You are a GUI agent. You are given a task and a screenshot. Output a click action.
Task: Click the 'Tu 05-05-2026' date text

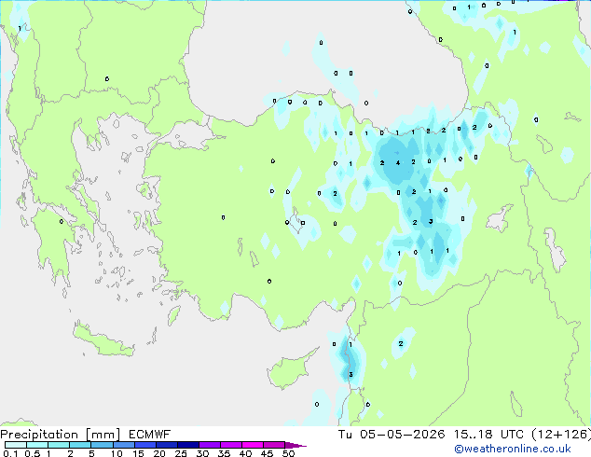(392, 435)
